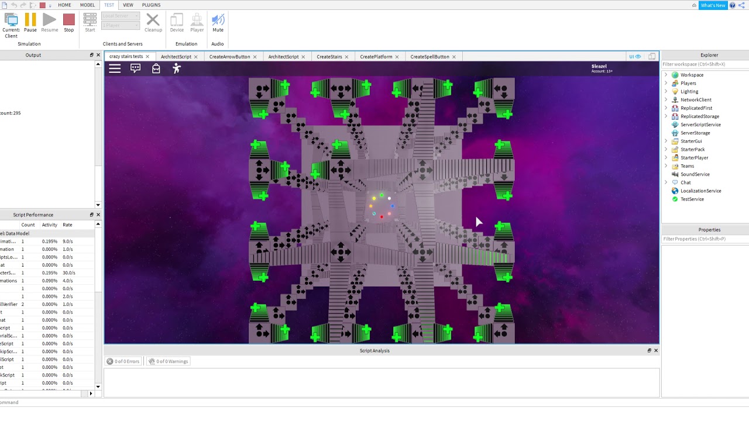Image resolution: width=749 pixels, height=421 pixels.
Task: Open the in-game hamburger menu
Action: (x=115, y=68)
